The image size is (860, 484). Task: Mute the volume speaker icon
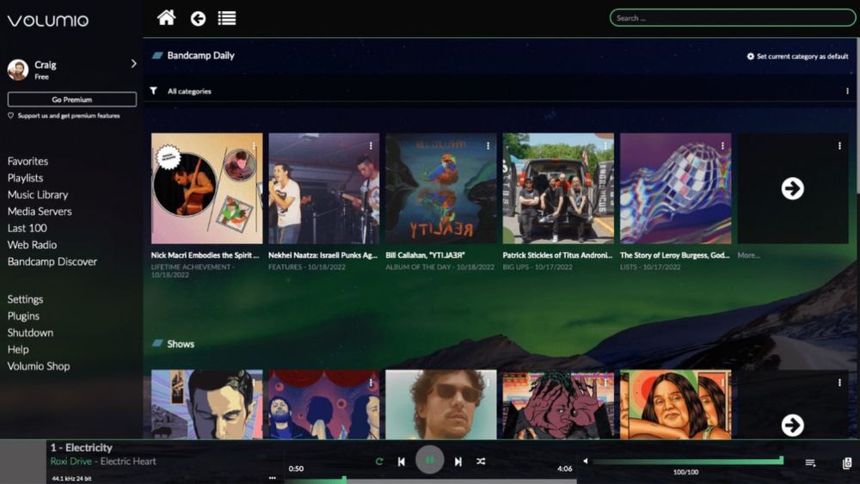click(x=586, y=461)
